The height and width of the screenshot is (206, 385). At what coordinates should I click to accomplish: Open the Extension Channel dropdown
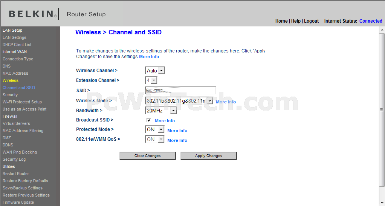tap(151, 80)
